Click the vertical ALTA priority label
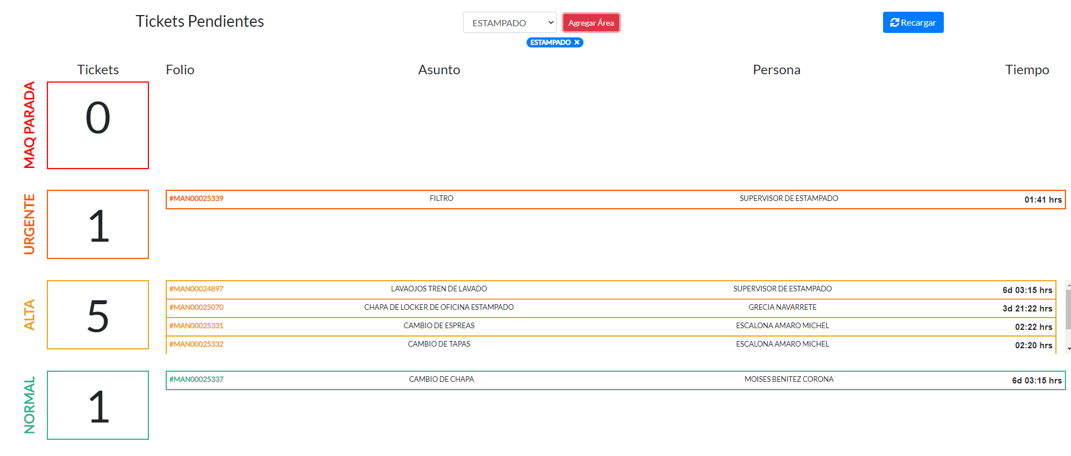Viewport: 1071px width, 456px height. 30,315
